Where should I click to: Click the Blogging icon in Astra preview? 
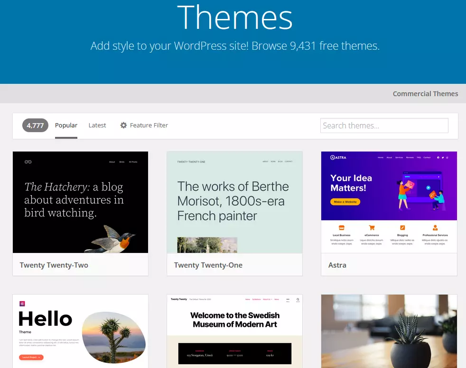402,228
